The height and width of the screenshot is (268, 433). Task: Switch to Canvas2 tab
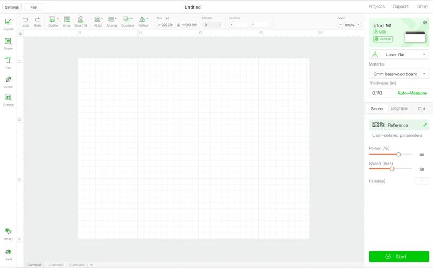[56, 265]
